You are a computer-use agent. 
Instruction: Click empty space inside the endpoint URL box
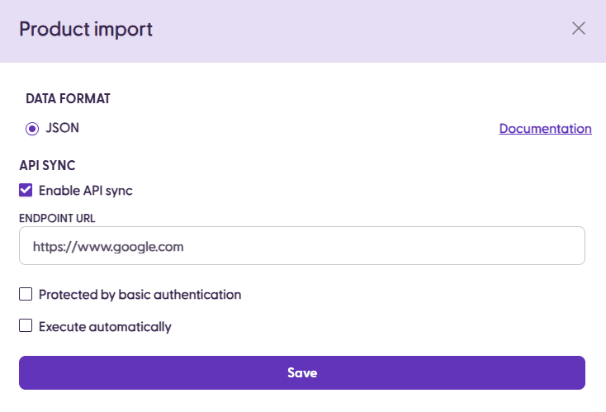point(413,246)
